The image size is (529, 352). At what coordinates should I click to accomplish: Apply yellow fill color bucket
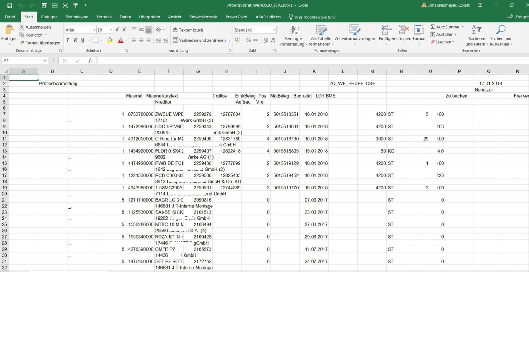tap(110, 40)
